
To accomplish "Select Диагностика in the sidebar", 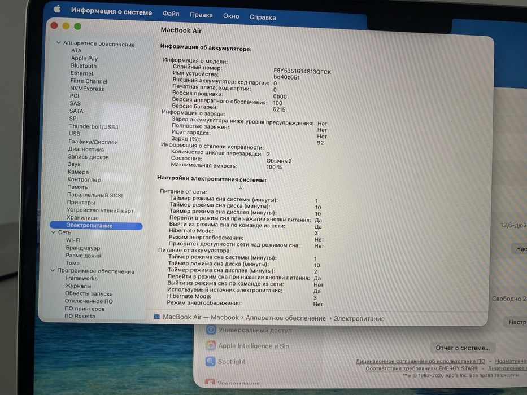I will pyautogui.click(x=86, y=149).
